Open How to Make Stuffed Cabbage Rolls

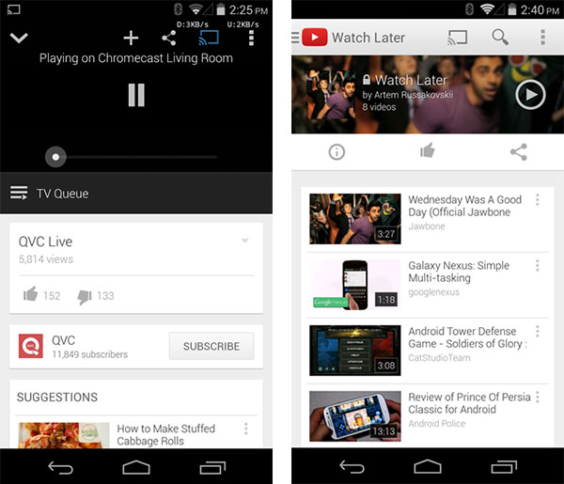[165, 434]
